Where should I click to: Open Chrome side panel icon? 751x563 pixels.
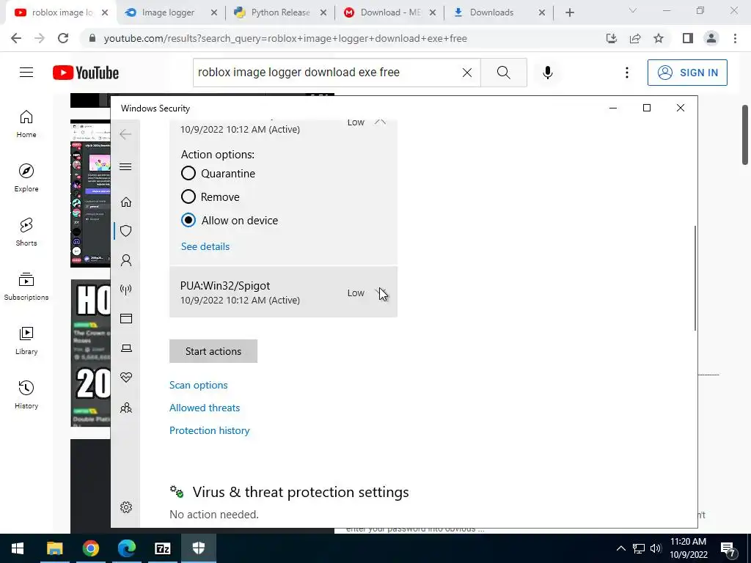688,38
